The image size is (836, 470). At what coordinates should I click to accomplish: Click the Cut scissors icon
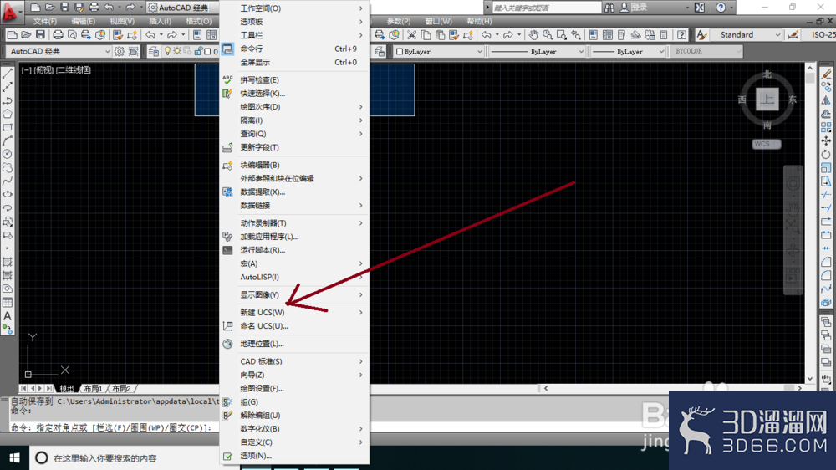click(411, 34)
